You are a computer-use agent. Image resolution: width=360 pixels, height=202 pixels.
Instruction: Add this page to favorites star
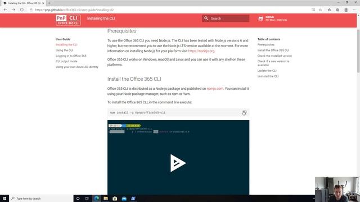pyautogui.click(x=320, y=10)
